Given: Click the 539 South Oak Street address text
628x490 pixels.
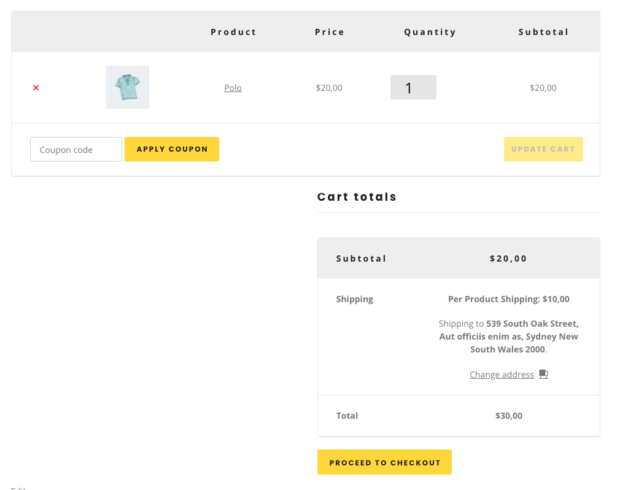Looking at the screenshot, I should pyautogui.click(x=532, y=324).
